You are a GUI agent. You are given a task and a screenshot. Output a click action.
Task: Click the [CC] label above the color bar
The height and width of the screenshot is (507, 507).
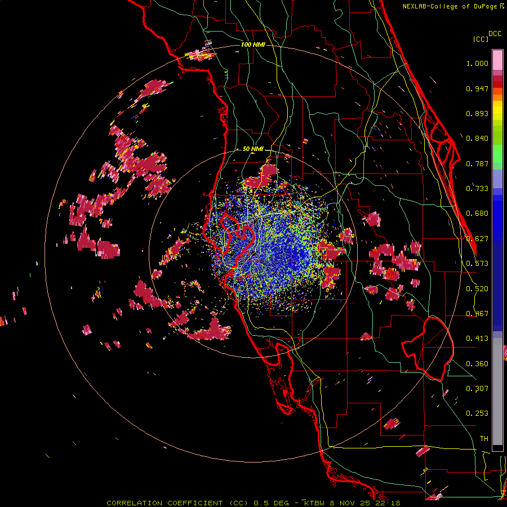click(481, 39)
